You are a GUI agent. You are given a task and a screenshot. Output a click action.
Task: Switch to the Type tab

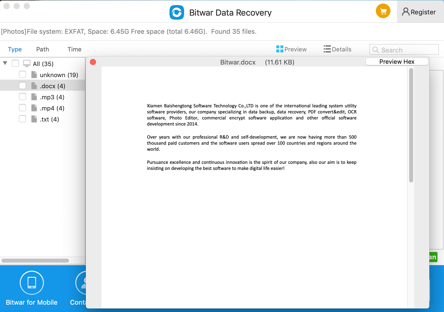[x=15, y=49]
